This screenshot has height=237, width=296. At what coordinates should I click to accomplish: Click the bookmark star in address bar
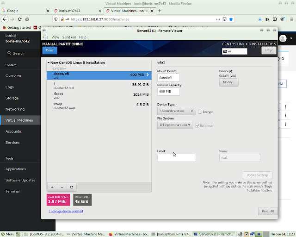click(x=231, y=19)
